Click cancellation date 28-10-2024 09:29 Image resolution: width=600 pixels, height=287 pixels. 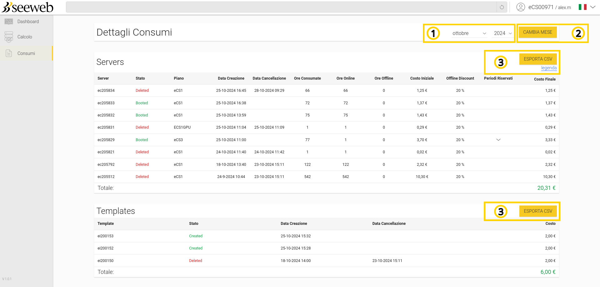tap(269, 91)
